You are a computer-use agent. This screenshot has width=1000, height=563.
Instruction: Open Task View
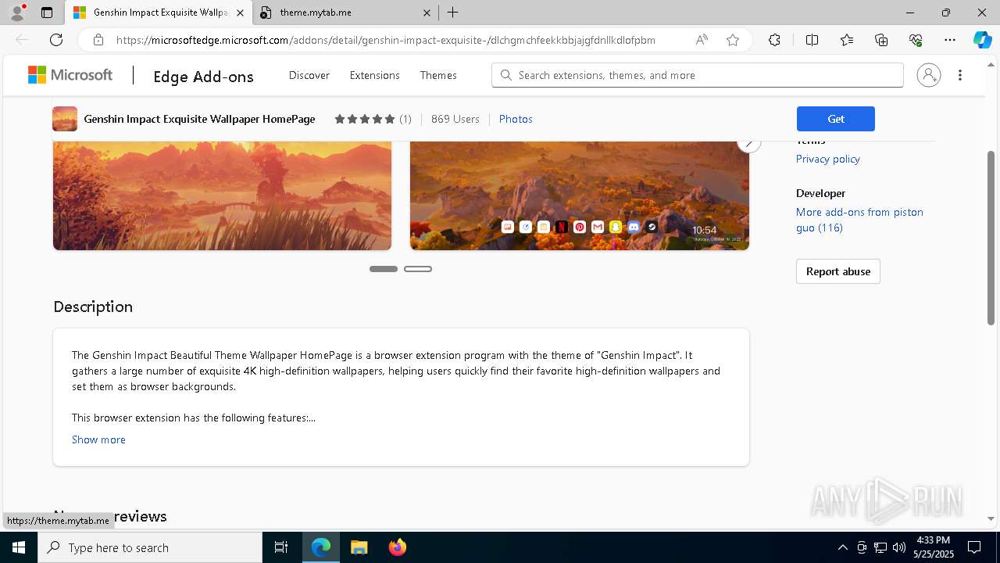[x=281, y=547]
